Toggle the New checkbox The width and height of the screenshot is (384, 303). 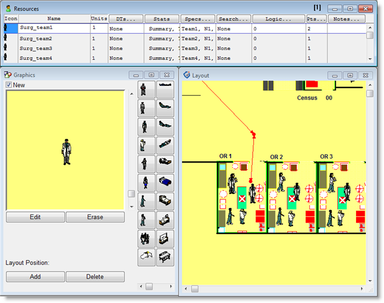pos(9,85)
